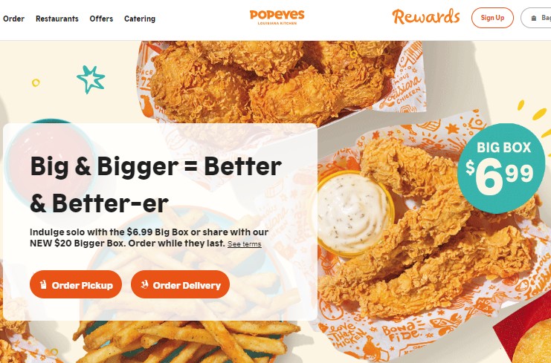Go to the Restaurants page
The image size is (551, 363).
tap(57, 19)
